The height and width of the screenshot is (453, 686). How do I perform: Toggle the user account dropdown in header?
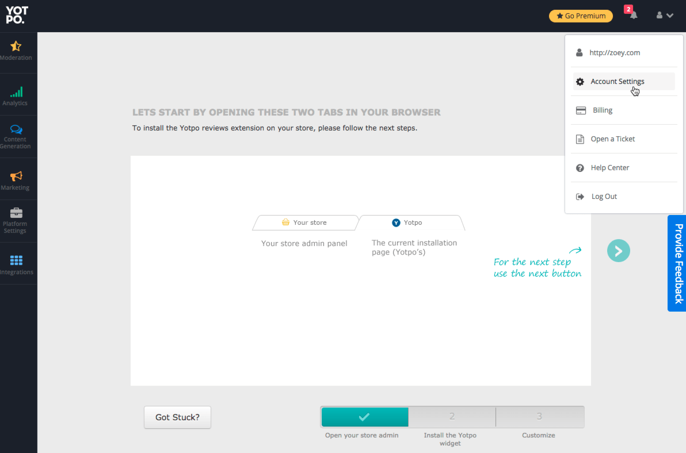tap(665, 16)
